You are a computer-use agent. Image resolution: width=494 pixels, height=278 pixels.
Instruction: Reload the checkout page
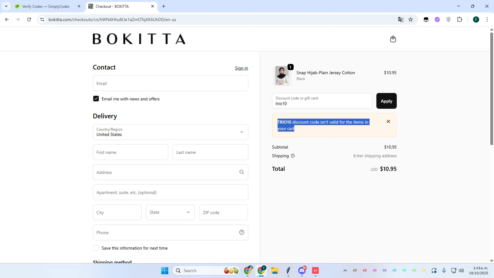(29, 19)
